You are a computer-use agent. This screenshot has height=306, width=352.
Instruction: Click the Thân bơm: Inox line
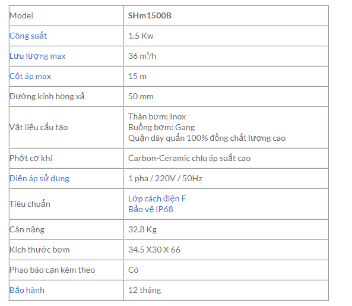coord(157,117)
